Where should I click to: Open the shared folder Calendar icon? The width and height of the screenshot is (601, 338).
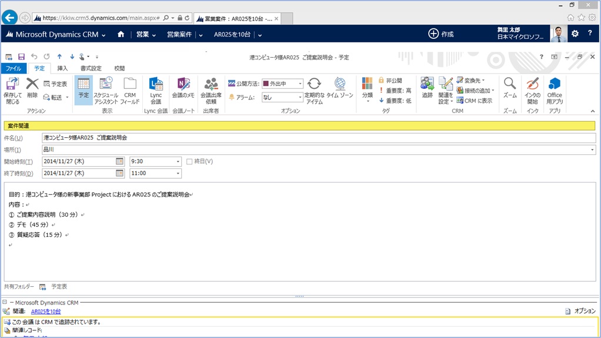[42, 287]
